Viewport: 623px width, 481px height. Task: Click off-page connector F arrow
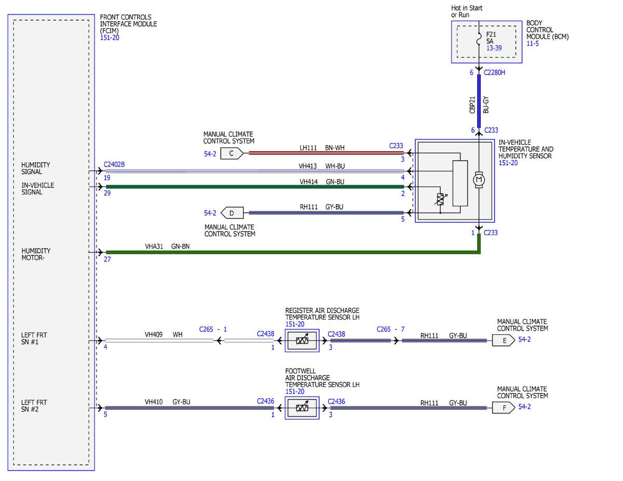pos(504,407)
